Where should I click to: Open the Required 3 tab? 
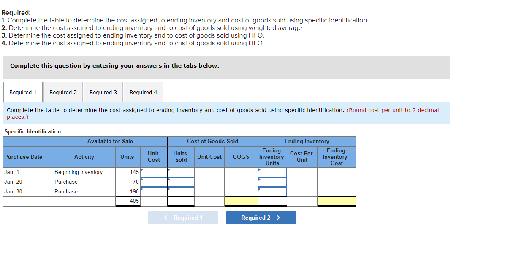[103, 92]
